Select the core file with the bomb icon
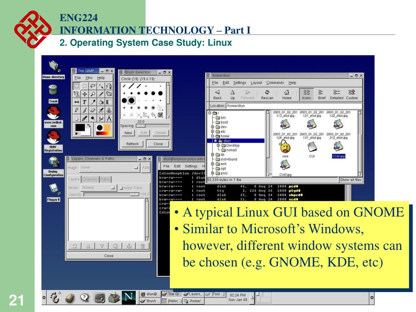 [285, 149]
